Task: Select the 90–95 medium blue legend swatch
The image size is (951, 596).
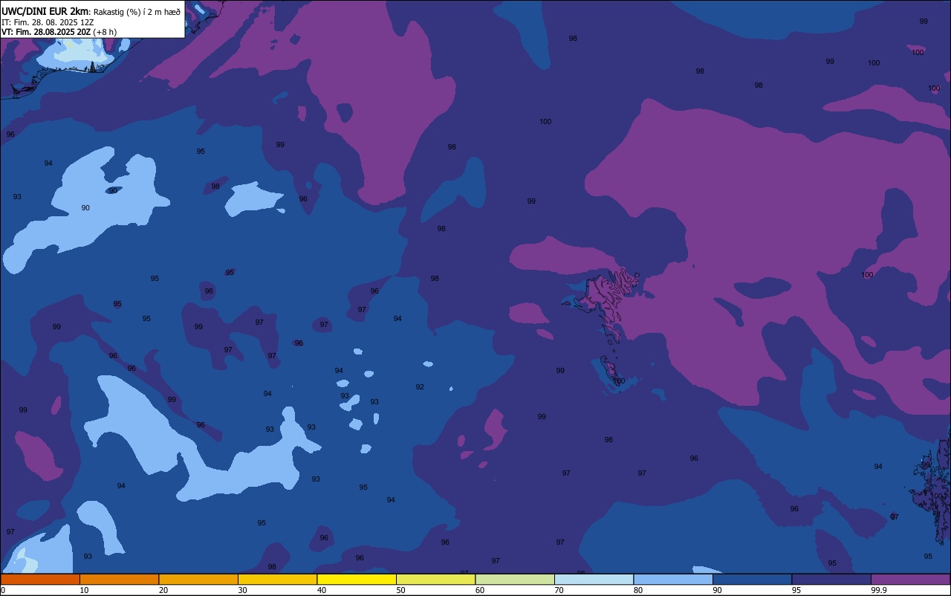Action: tap(752, 579)
